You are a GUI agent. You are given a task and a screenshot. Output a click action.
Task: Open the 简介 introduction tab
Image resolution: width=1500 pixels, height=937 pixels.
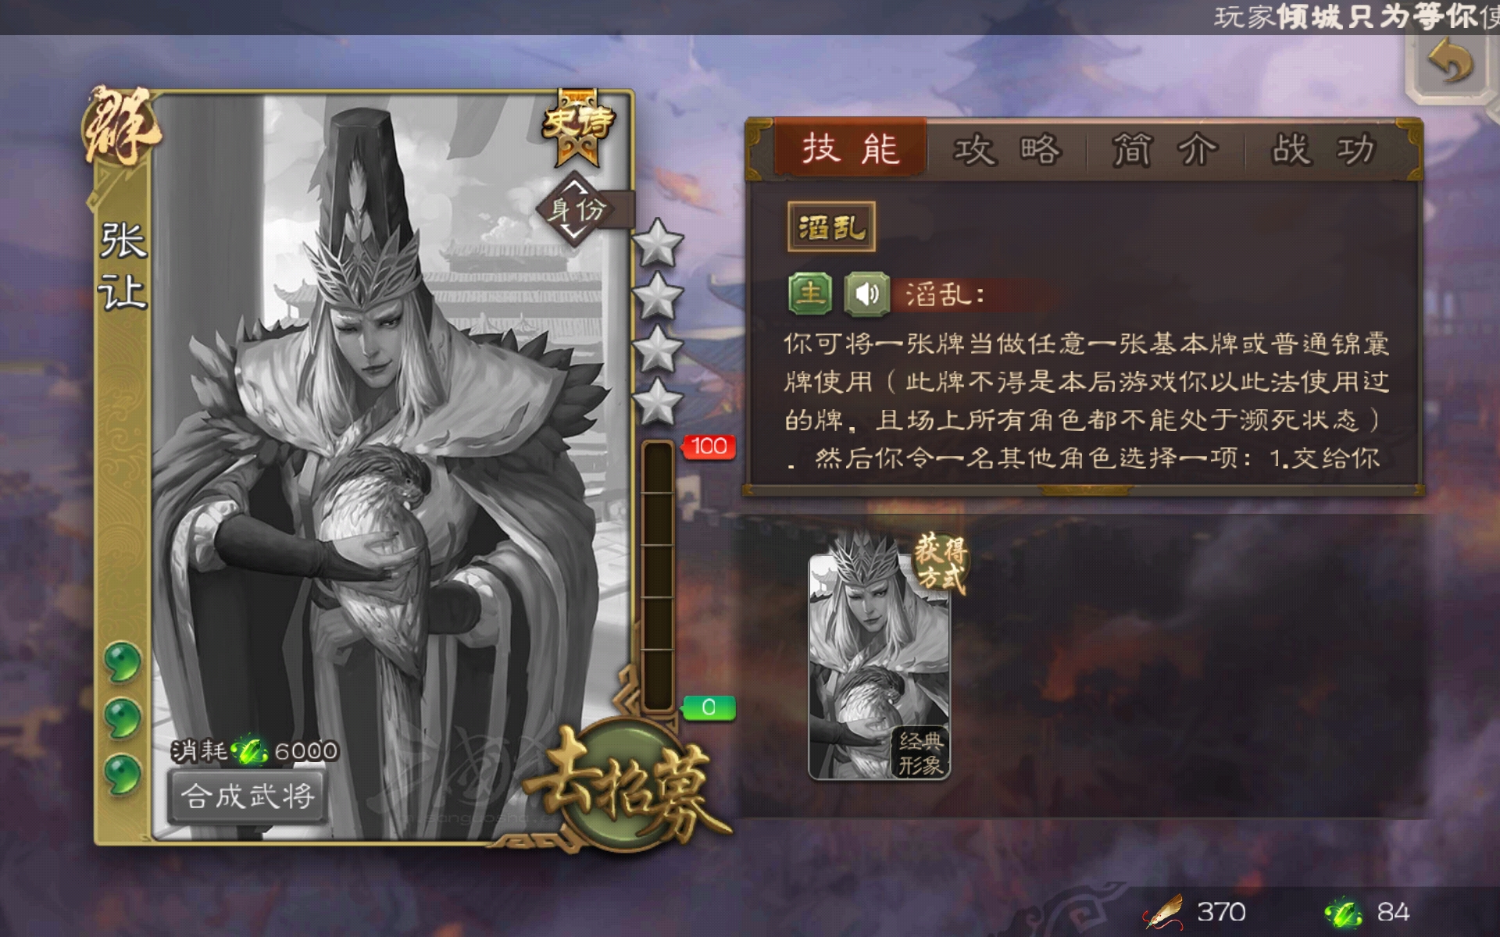pyautogui.click(x=1165, y=149)
